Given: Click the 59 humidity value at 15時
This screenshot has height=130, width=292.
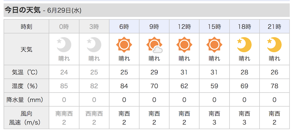Looking at the screenshot, I should pyautogui.click(x=214, y=86).
